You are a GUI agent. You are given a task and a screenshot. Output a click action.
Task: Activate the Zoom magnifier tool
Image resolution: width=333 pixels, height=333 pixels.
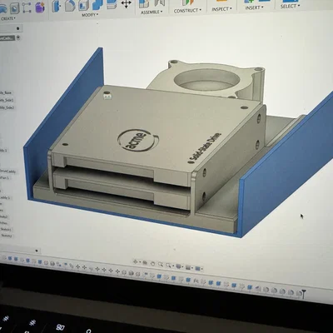161,264
